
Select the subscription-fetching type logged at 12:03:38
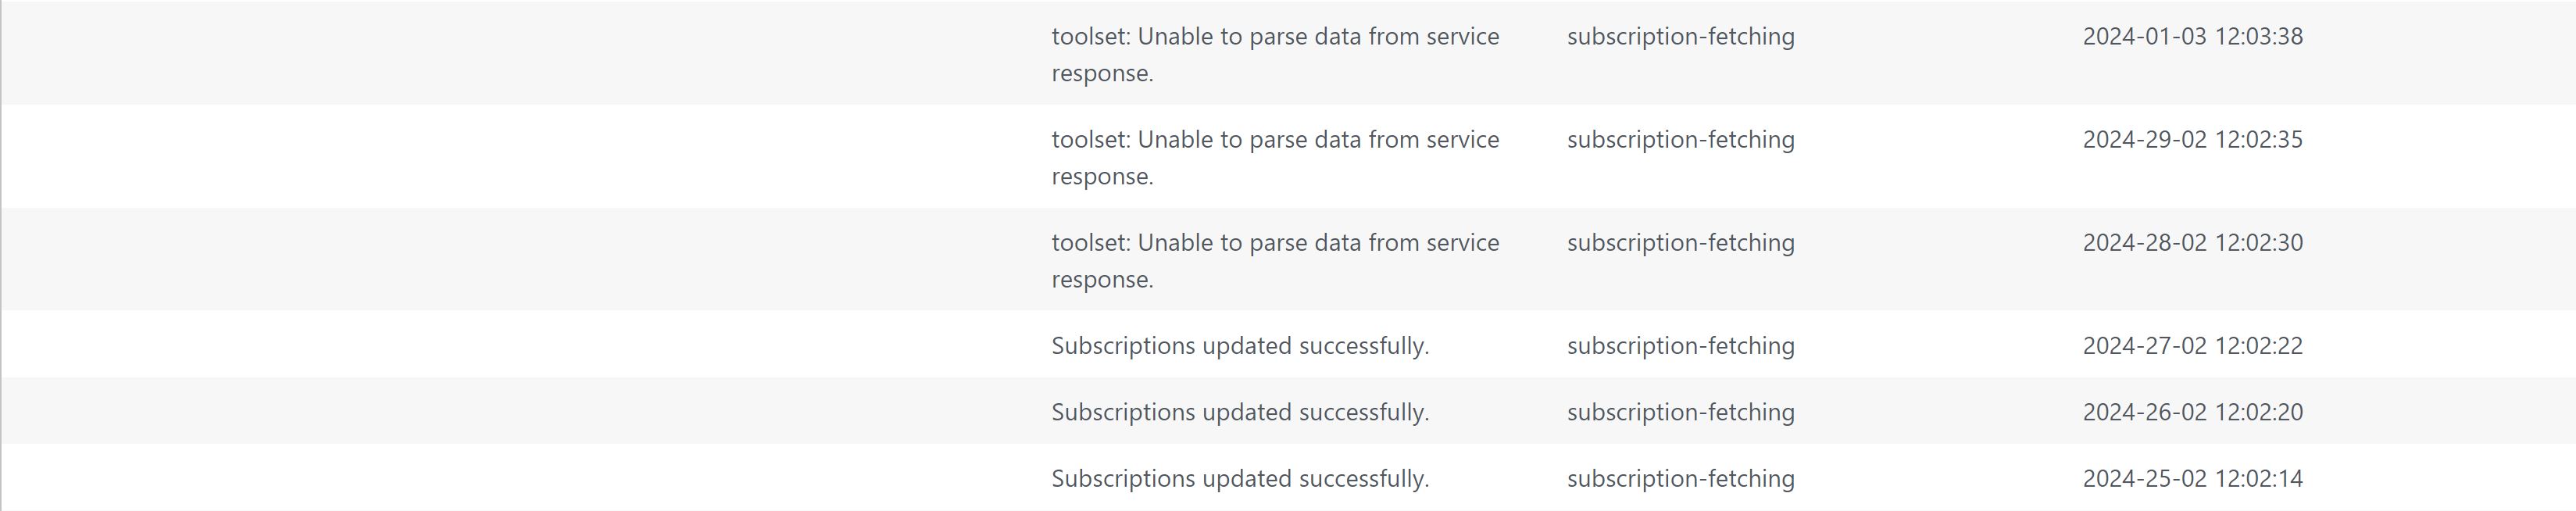coord(1680,37)
